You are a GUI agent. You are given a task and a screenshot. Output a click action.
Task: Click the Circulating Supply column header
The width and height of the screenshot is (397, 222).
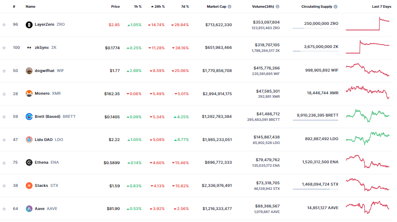click(316, 7)
